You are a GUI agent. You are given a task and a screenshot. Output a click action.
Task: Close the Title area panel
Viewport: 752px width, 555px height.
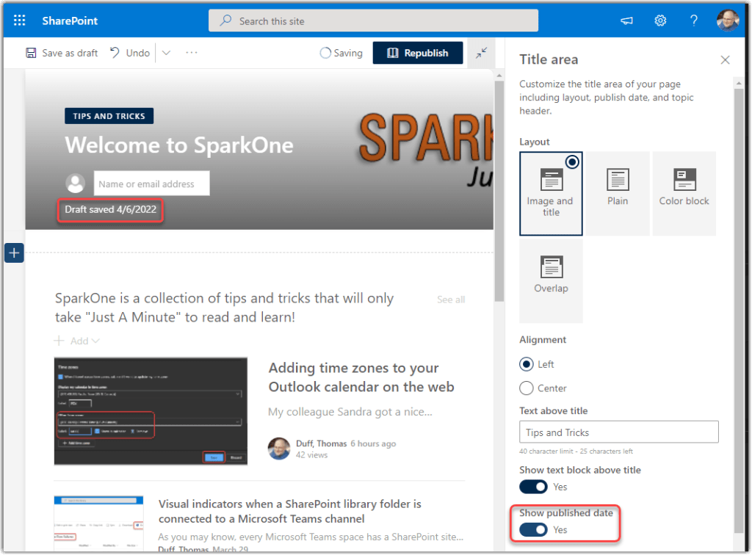pyautogui.click(x=725, y=60)
